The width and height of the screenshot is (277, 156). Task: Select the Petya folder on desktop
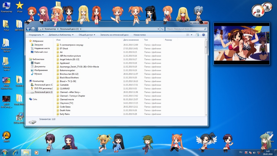[x=6, y=25]
